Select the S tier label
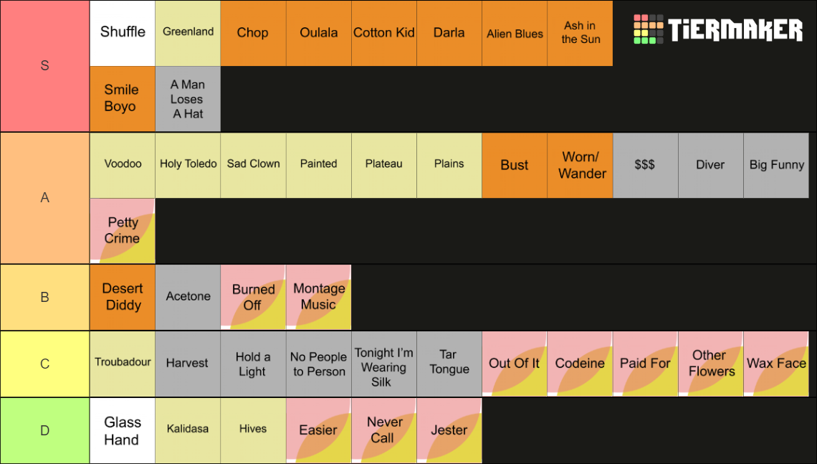This screenshot has height=464, width=817. pos(45,66)
